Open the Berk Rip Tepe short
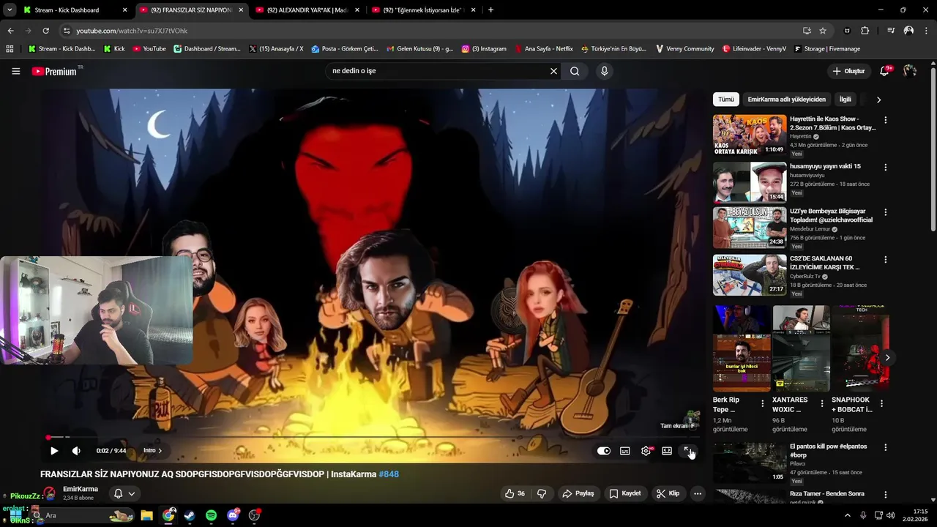This screenshot has height=527, width=937. [742, 349]
